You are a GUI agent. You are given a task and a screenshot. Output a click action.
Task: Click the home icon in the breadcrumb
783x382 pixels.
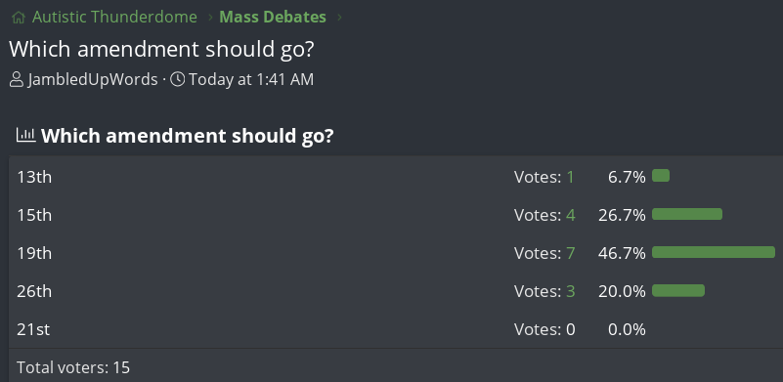(19, 18)
